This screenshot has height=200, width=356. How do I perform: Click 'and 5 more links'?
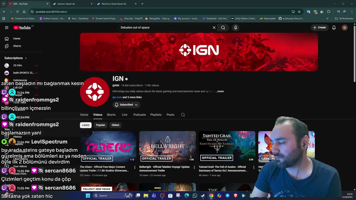coord(132,97)
